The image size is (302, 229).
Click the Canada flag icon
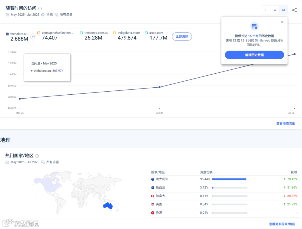tap(153, 196)
